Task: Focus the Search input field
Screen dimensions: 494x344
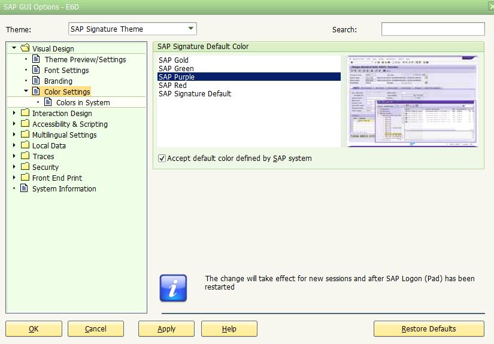Action: 433,29
